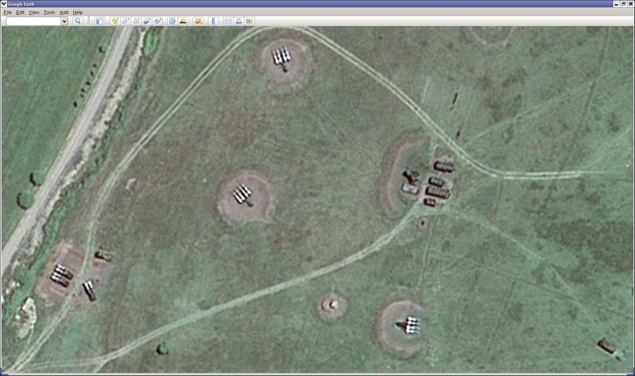Click the search magnifier button
Viewport: 635px width, 376px height.
pyautogui.click(x=78, y=21)
